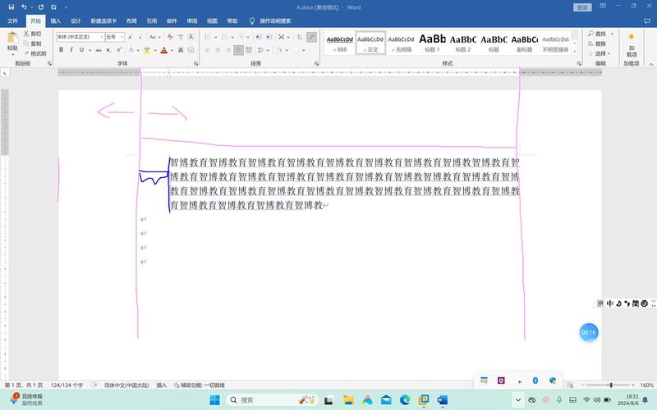The height and width of the screenshot is (410, 657).
Task: Apply the 无间隔 no spacing style
Action: pos(401,43)
